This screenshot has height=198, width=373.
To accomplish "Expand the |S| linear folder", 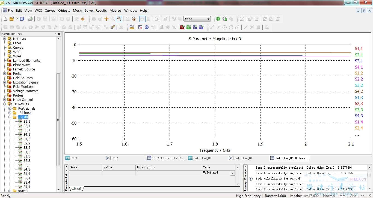I will 10,113.
